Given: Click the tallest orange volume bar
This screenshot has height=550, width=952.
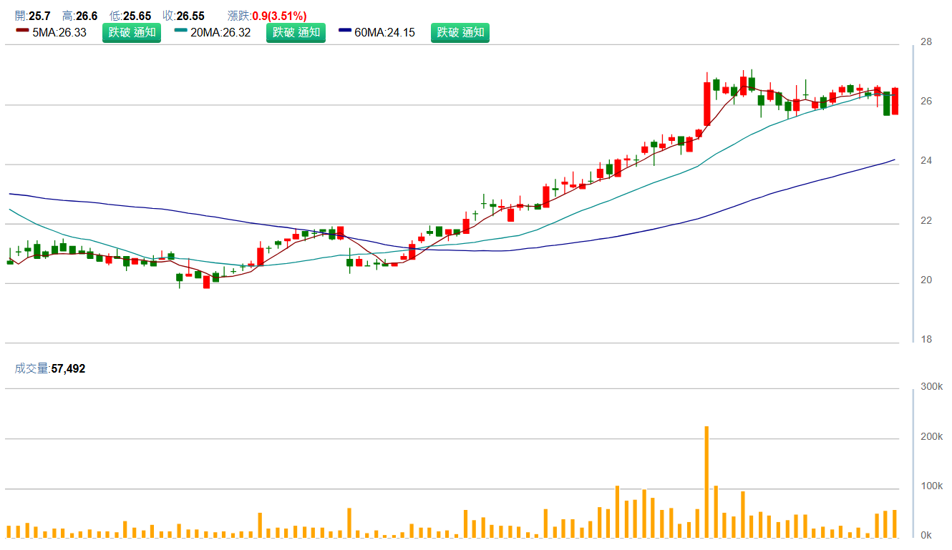Looking at the screenshot, I should pyautogui.click(x=706, y=481).
